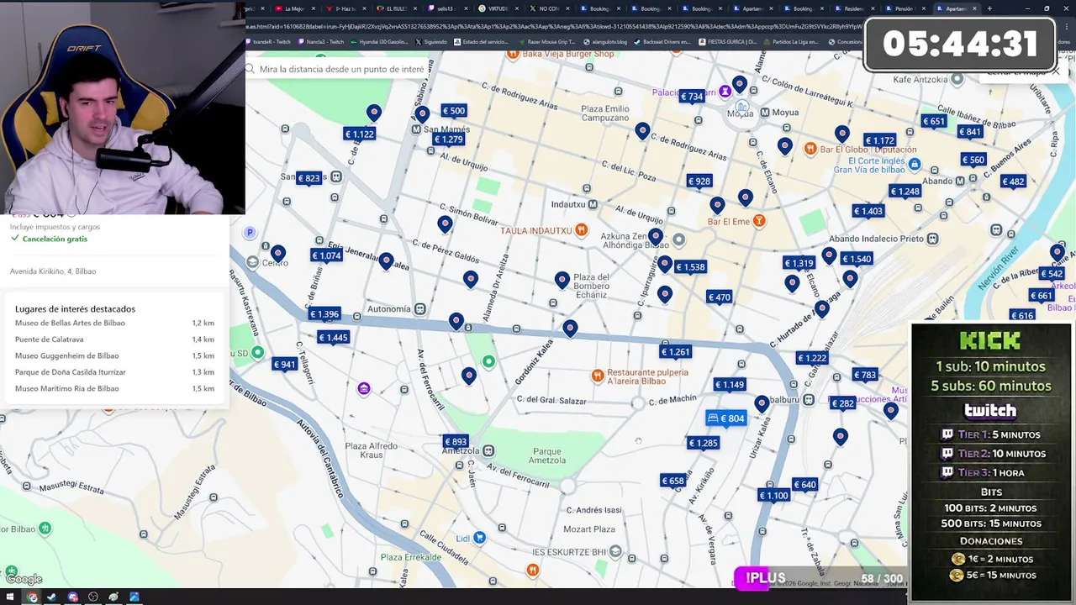Viewport: 1076px width, 605px height.
Task: Select the € 734 price marker
Action: click(691, 96)
